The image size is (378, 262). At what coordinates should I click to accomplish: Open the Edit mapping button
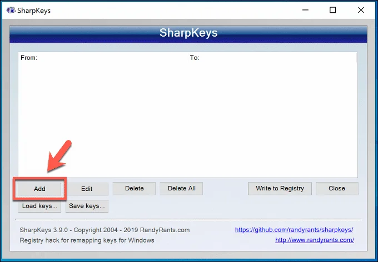(87, 189)
